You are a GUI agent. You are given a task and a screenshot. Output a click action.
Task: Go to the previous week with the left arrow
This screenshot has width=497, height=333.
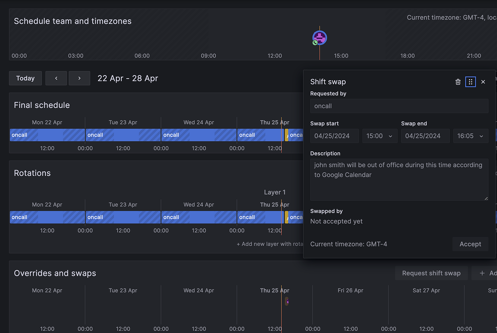(x=56, y=78)
